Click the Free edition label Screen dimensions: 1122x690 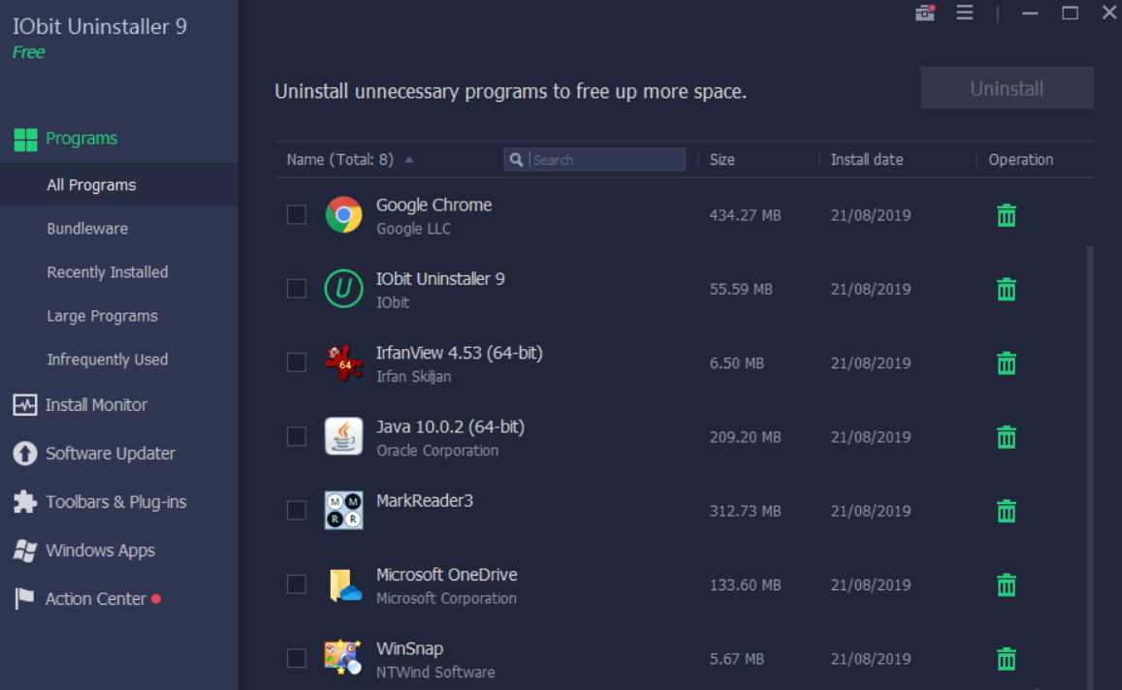(x=29, y=52)
